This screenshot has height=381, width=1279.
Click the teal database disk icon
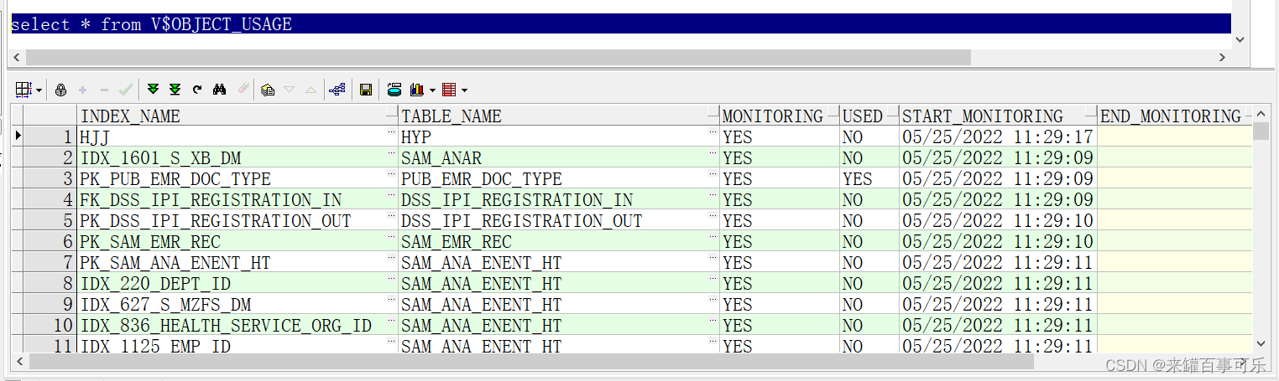coord(394,90)
